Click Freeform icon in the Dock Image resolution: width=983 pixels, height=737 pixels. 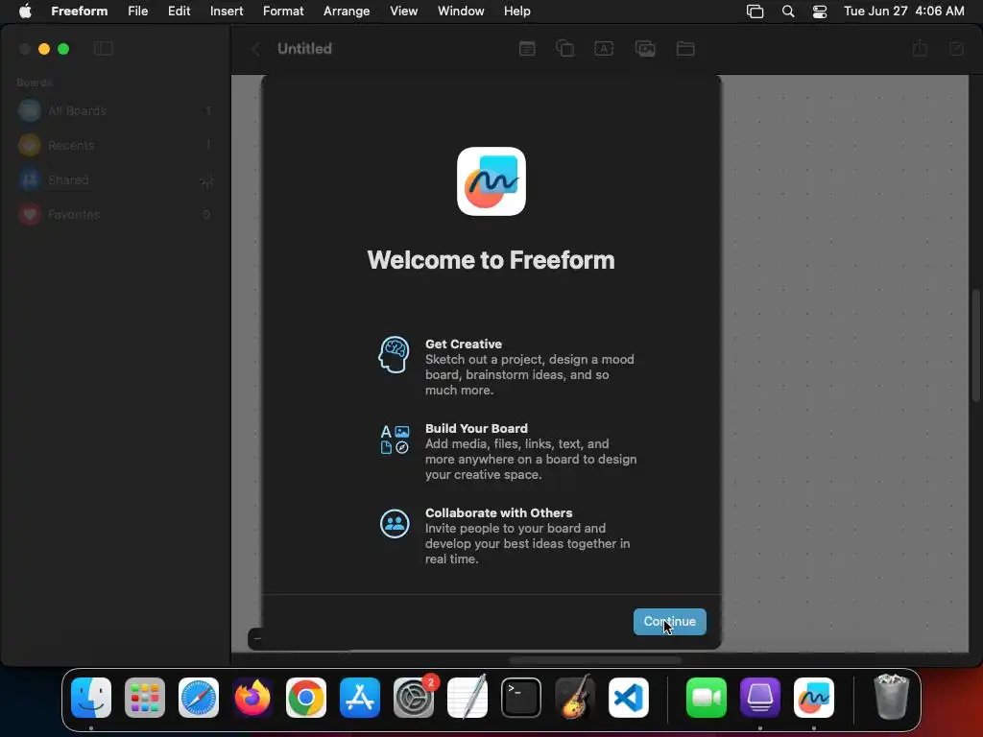click(x=814, y=698)
